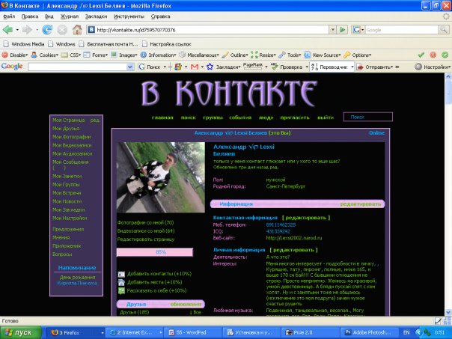Click the Add contacts icon
This screenshot has height=339, width=452.
point(121,274)
